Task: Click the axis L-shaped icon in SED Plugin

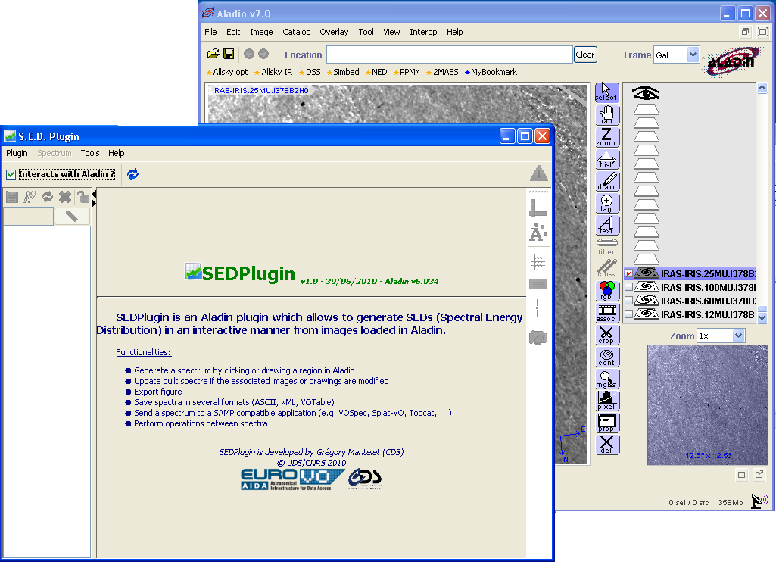Action: pyautogui.click(x=538, y=208)
